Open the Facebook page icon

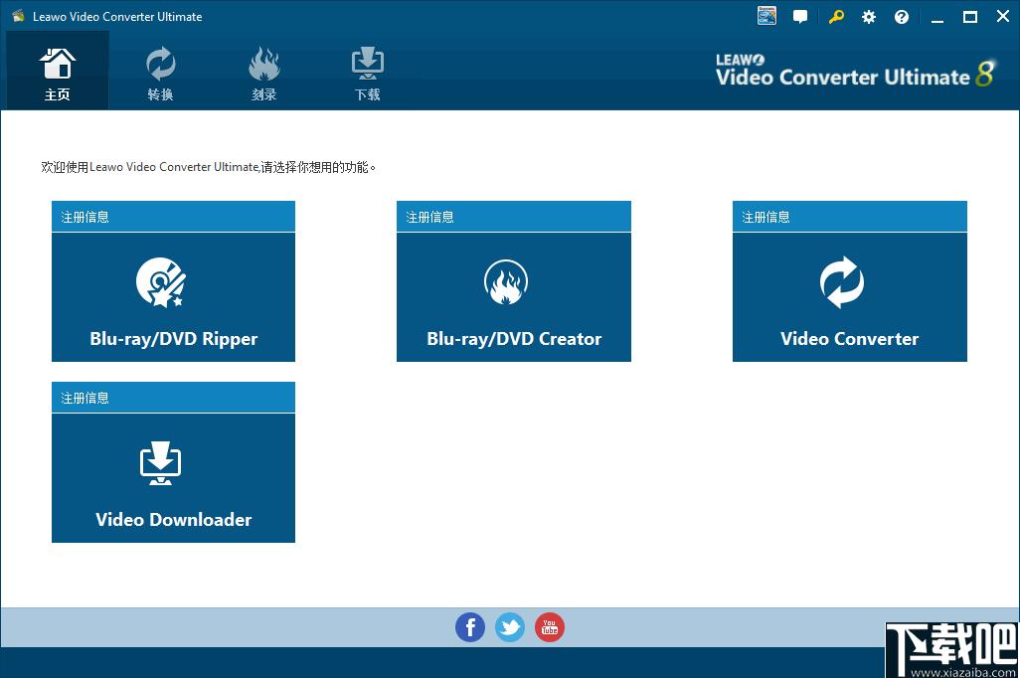pyautogui.click(x=469, y=627)
